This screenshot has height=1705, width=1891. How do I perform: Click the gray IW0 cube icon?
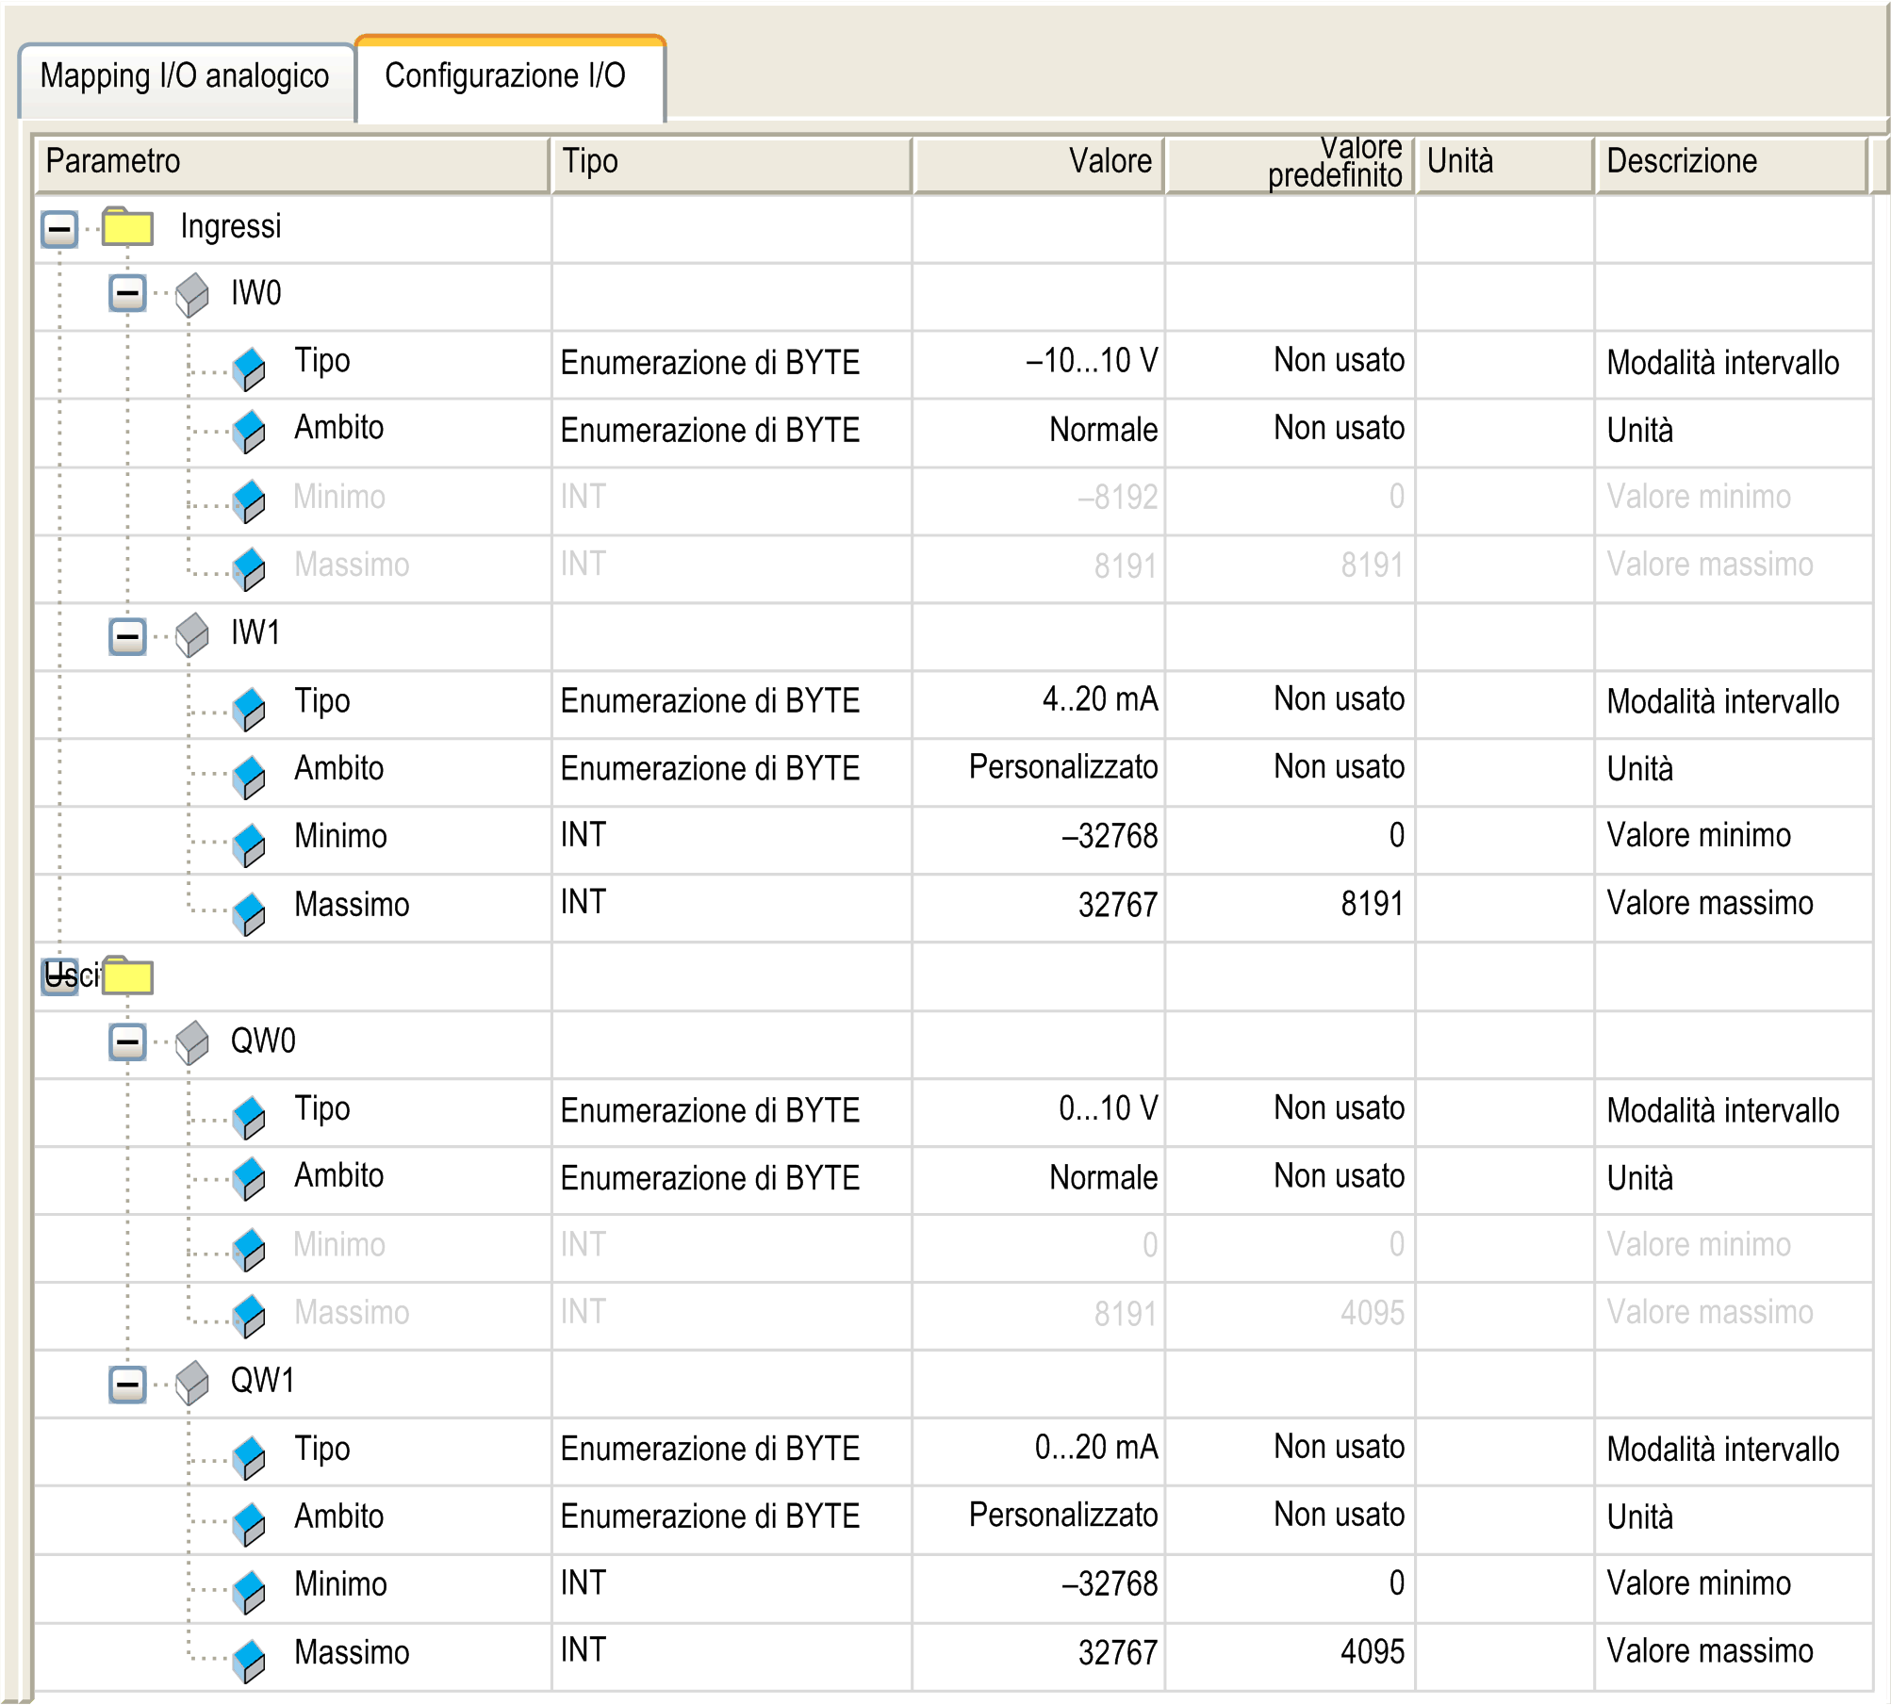(x=192, y=295)
